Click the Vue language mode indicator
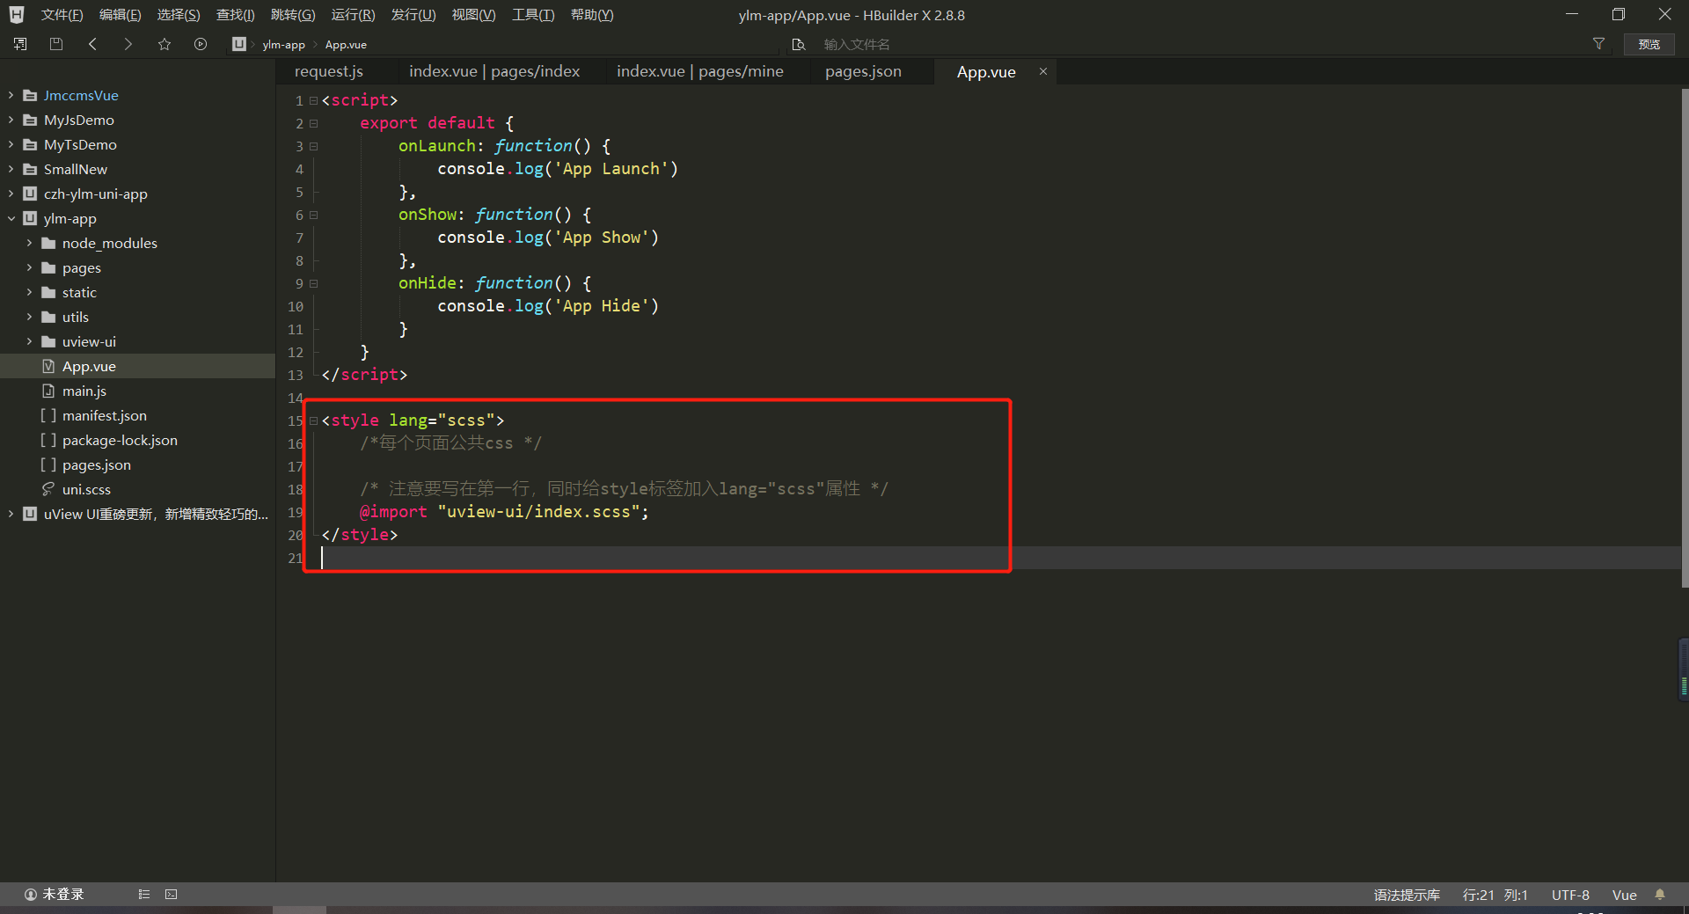This screenshot has width=1689, height=914. pyautogui.click(x=1624, y=895)
